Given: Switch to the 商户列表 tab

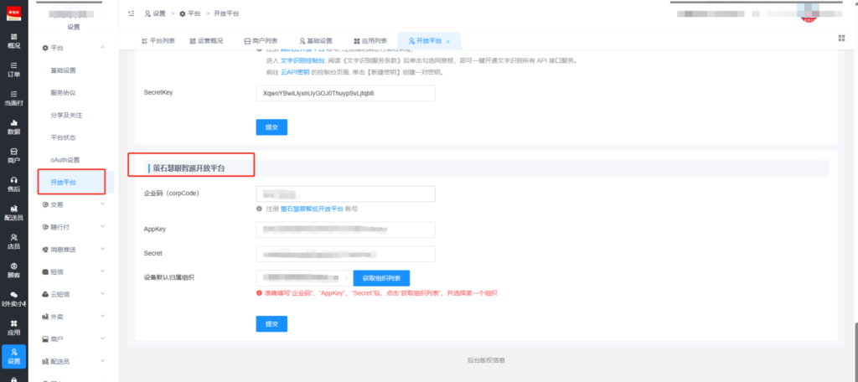Looking at the screenshot, I should [x=261, y=41].
